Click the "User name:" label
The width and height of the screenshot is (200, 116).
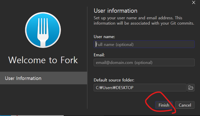[104, 37]
